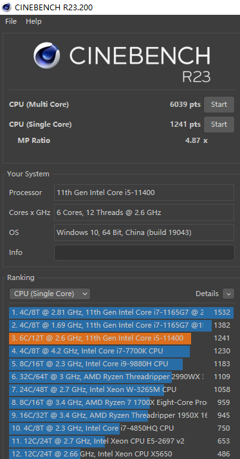240x459 pixels.
Task: Click the Info input field
Action: (144, 252)
